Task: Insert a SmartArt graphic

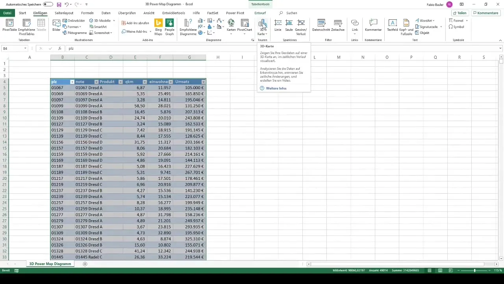Action: click(x=98, y=27)
